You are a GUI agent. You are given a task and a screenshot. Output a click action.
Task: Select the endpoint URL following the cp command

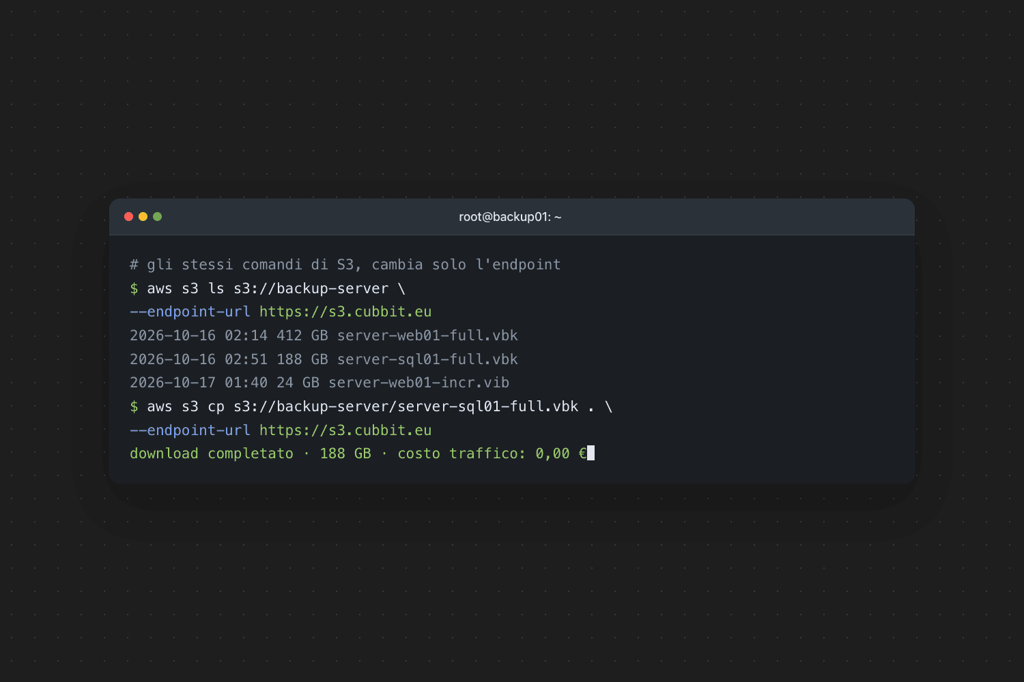(345, 430)
